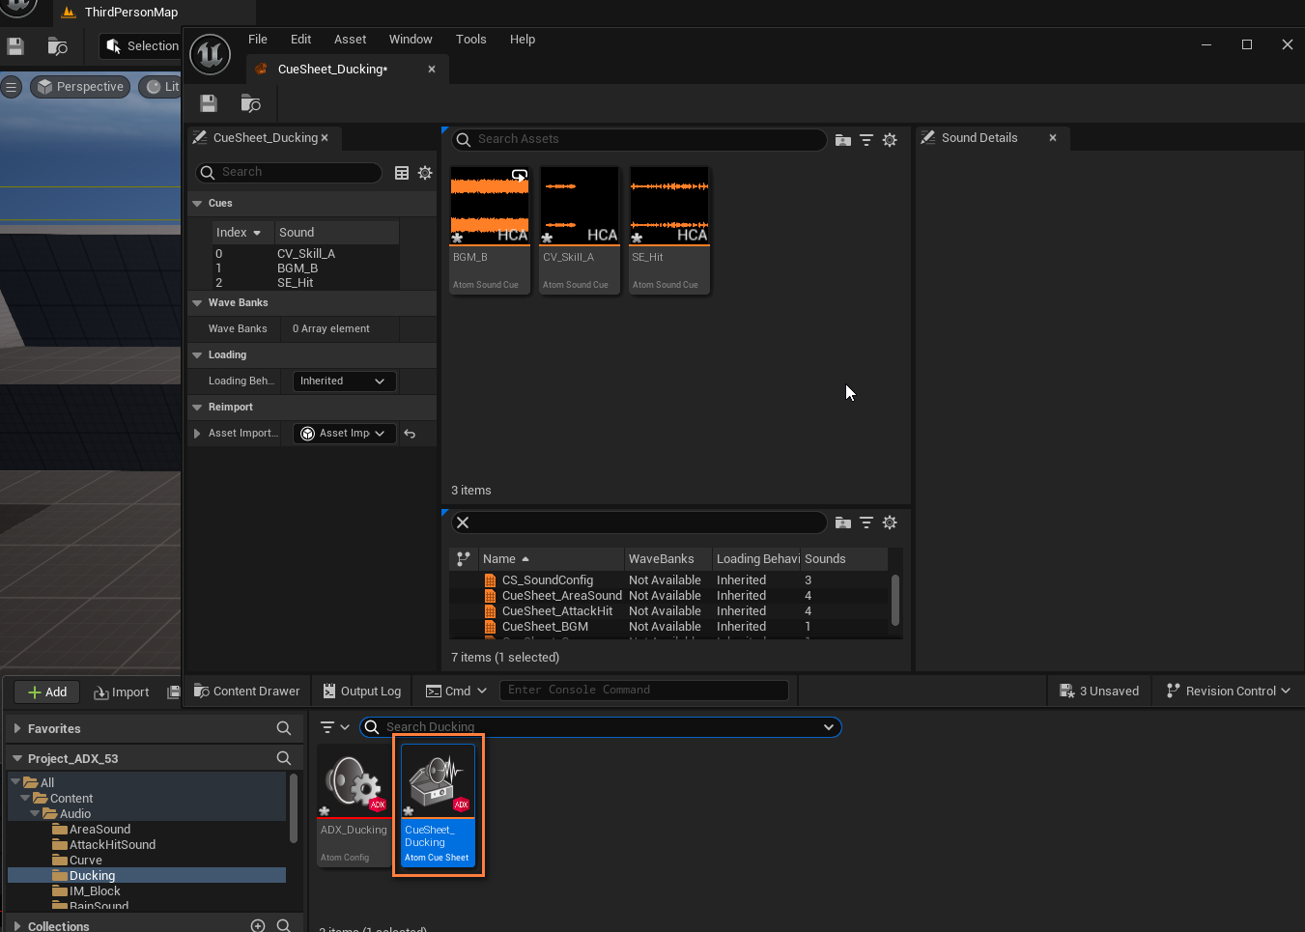The image size is (1305, 932).
Task: Search within Favorites using magnifier icon
Action: 284,728
